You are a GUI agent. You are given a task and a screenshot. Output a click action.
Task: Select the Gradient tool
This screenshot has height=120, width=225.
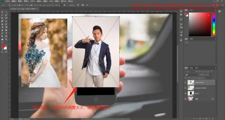[6, 27]
